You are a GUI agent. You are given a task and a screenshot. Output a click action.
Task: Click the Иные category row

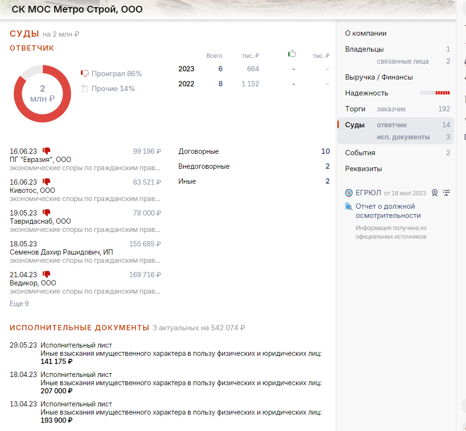point(254,181)
